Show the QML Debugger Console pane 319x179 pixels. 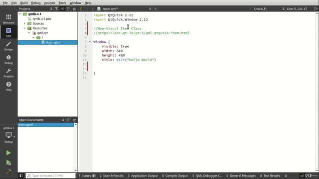coord(207,176)
